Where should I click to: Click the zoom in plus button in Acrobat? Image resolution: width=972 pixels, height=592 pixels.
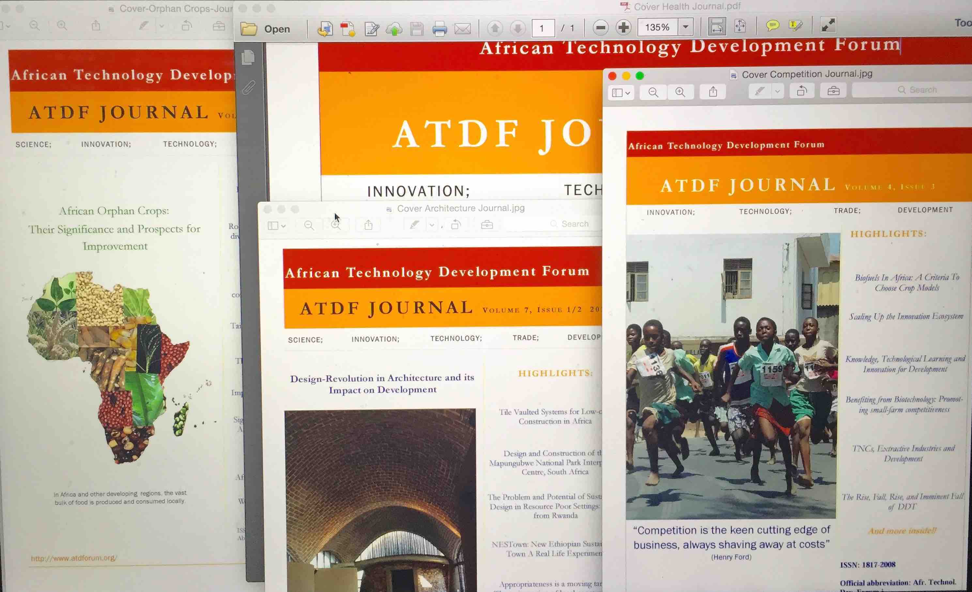(623, 28)
